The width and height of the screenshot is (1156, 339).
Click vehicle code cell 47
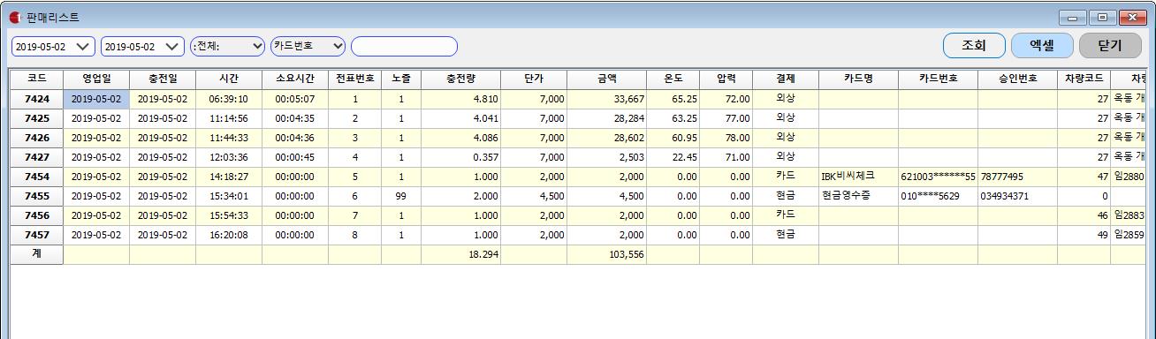pyautogui.click(x=1084, y=177)
